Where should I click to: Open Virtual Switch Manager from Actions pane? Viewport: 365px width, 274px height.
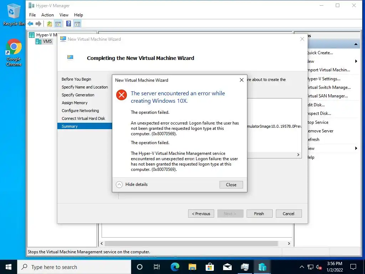tap(329, 87)
